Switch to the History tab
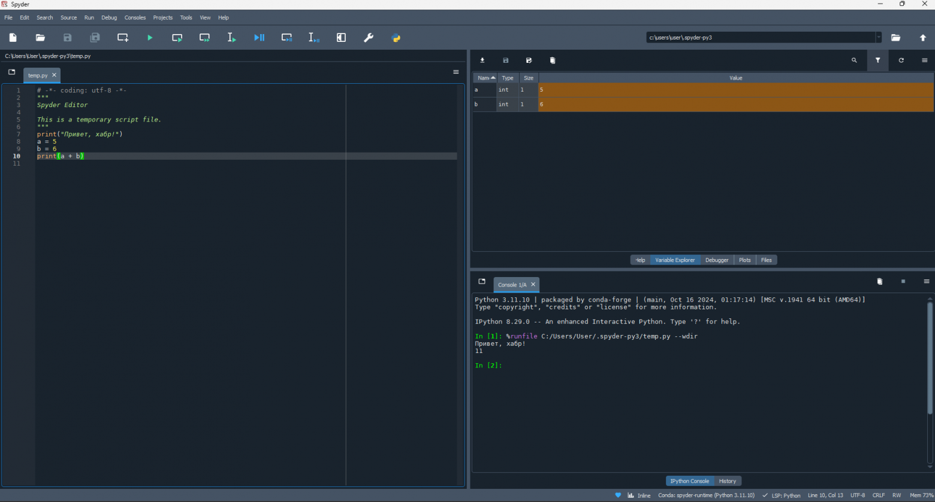This screenshot has height=502, width=935. [x=728, y=481]
